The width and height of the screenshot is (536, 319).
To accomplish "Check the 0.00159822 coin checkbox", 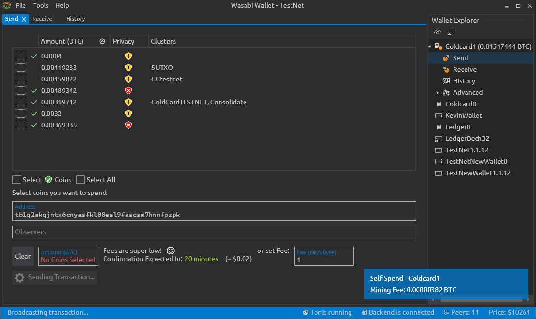I will (x=21, y=79).
